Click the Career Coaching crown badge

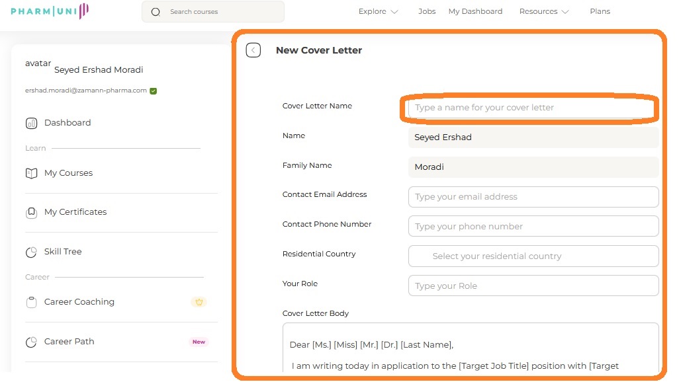199,302
